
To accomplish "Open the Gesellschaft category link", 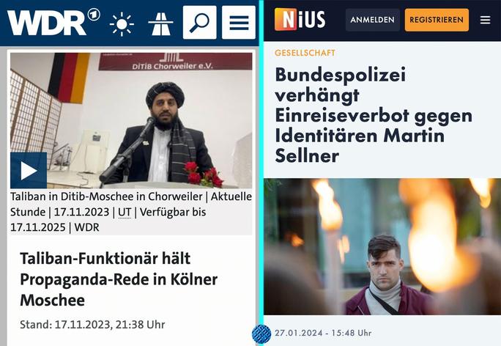I will point(305,53).
